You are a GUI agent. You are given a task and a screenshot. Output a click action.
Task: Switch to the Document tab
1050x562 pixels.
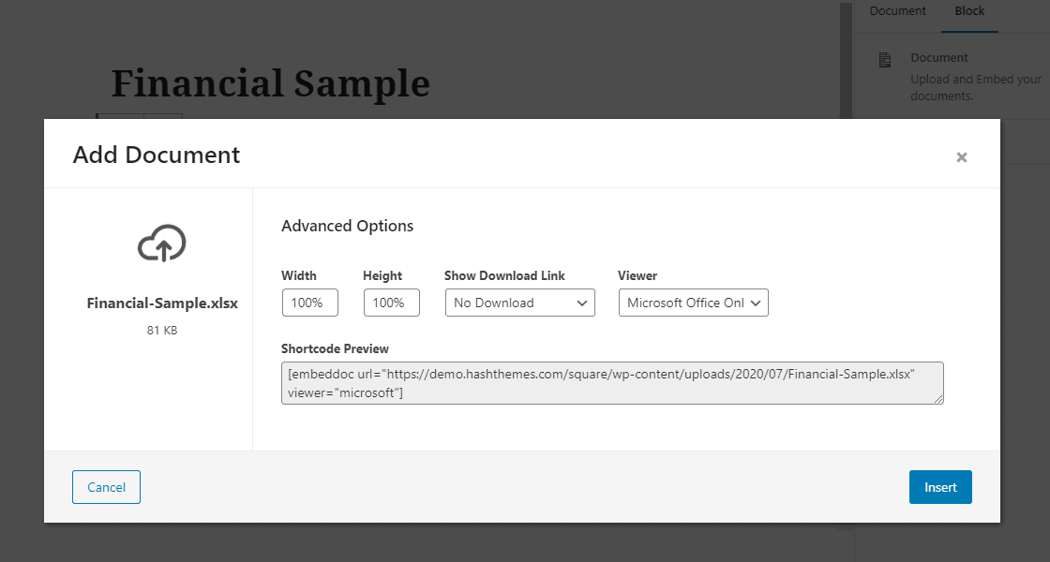tap(897, 10)
